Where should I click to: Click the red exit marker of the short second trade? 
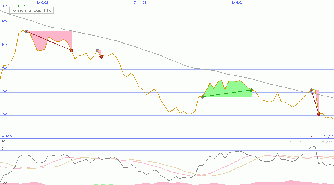(101, 57)
